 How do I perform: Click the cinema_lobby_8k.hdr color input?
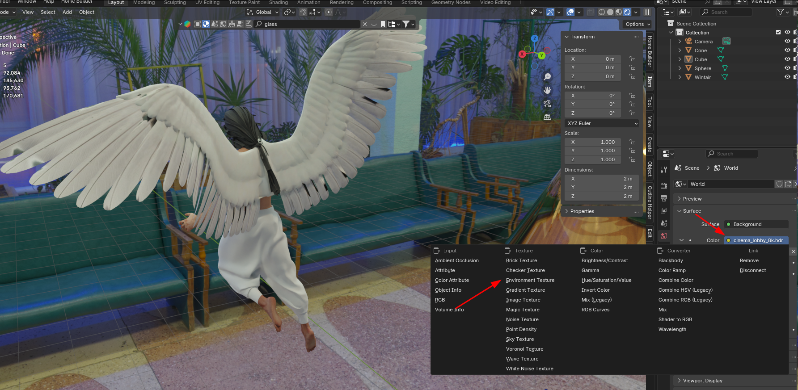coord(756,240)
